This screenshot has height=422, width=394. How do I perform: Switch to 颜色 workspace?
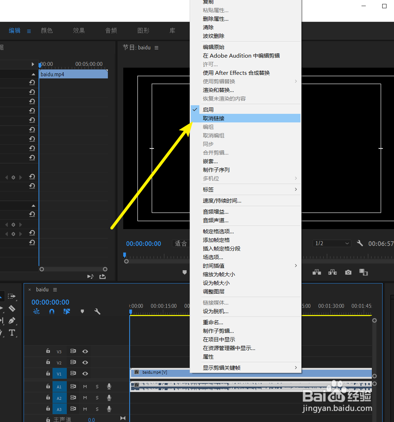[x=47, y=30]
